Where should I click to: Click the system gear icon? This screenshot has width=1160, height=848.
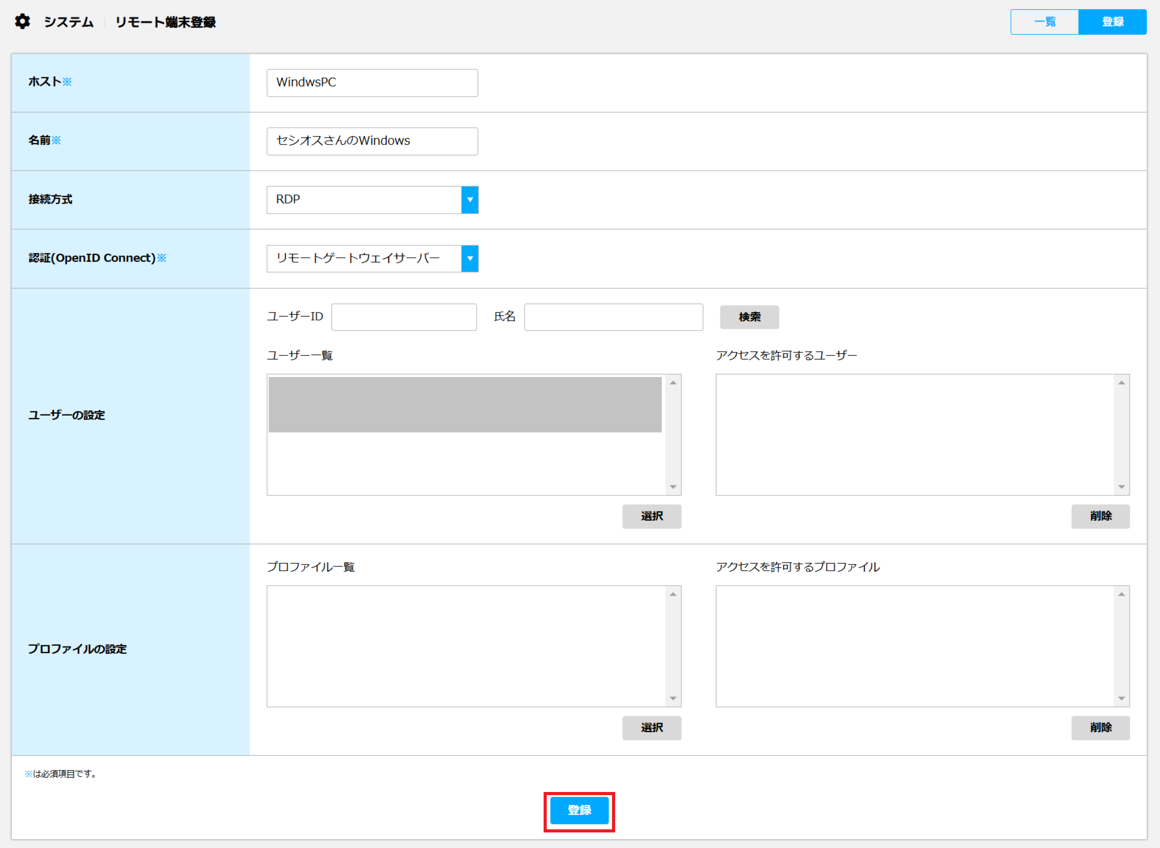tap(22, 22)
